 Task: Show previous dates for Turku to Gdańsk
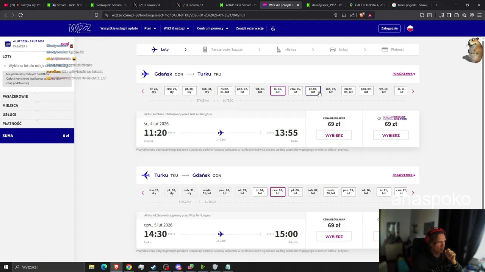tap(143, 192)
